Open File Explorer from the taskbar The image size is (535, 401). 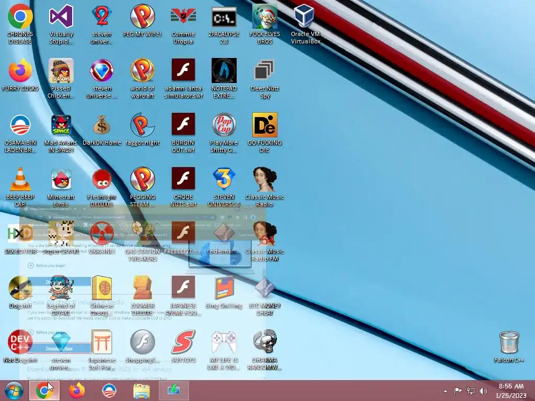[141, 391]
